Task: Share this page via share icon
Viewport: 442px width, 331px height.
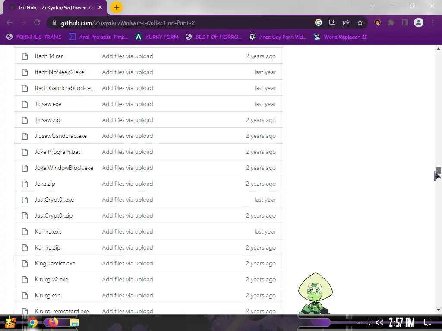Action: (x=346, y=23)
